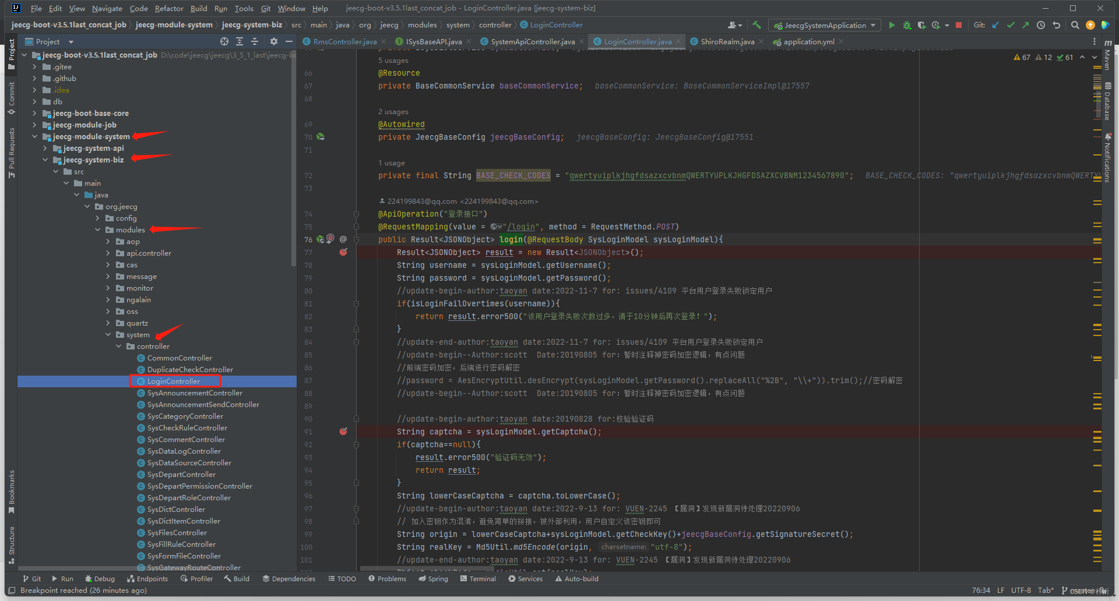Image resolution: width=1119 pixels, height=601 pixels.
Task: Open the JeecgSystemApplication run configuration dropdown
Action: point(825,25)
